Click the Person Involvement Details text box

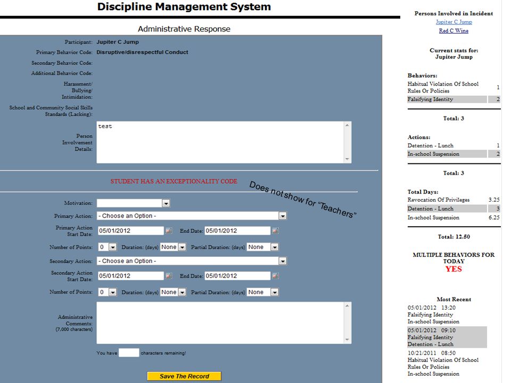pos(220,143)
